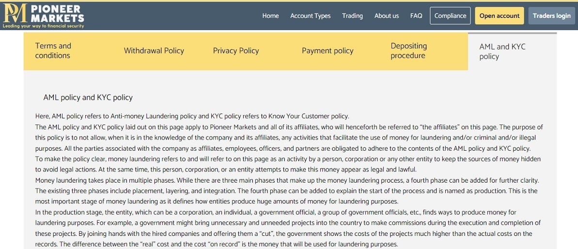Switch to the Terms and conditions tab

pos(53,51)
